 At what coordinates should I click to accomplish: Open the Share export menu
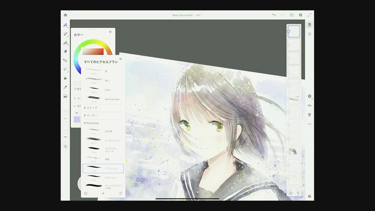(292, 15)
